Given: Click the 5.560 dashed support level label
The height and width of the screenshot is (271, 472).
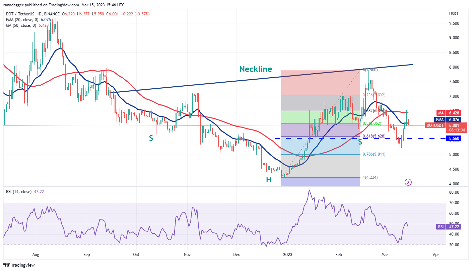Looking at the screenshot, I should click(454, 138).
